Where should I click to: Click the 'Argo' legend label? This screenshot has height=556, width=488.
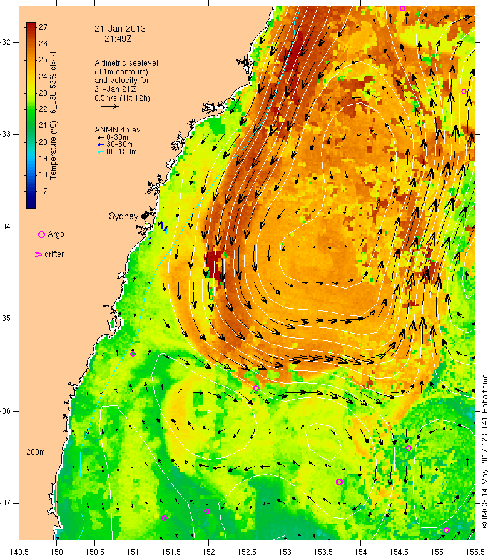click(56, 234)
